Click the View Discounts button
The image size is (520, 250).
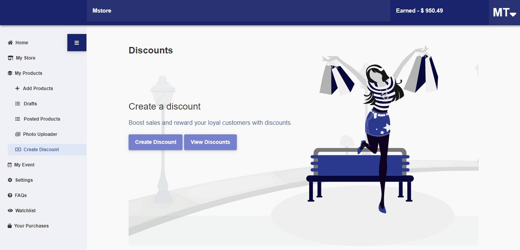coord(210,142)
